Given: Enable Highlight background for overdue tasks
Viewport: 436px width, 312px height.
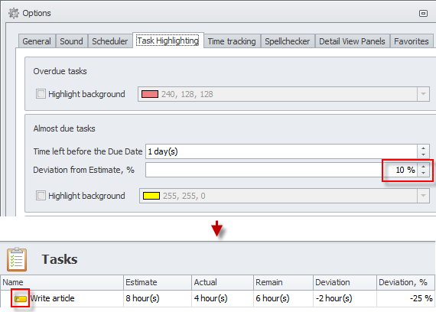Looking at the screenshot, I should point(41,94).
